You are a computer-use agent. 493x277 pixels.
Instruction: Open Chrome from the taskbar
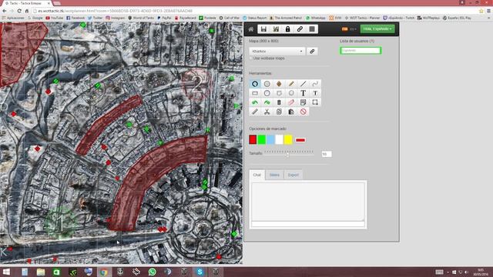tap(104, 272)
